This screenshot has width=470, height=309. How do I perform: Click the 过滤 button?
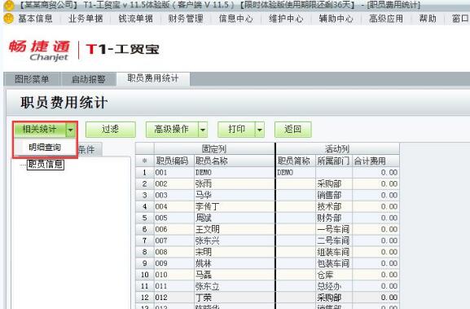[x=110, y=130]
